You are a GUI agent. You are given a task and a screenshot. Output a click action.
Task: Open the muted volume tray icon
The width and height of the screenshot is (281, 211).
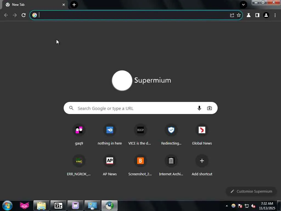(253, 206)
